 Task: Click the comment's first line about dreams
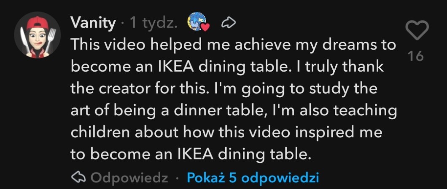point(233,45)
